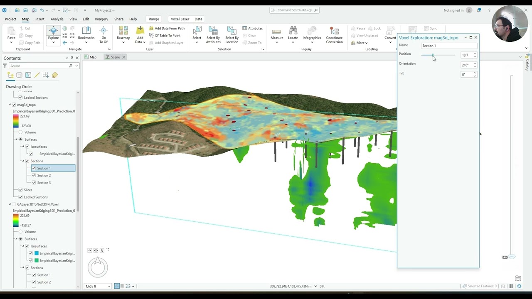This screenshot has height=299, width=532.
Task: Click the pause drawing icon in status bar
Action: tap(511, 286)
